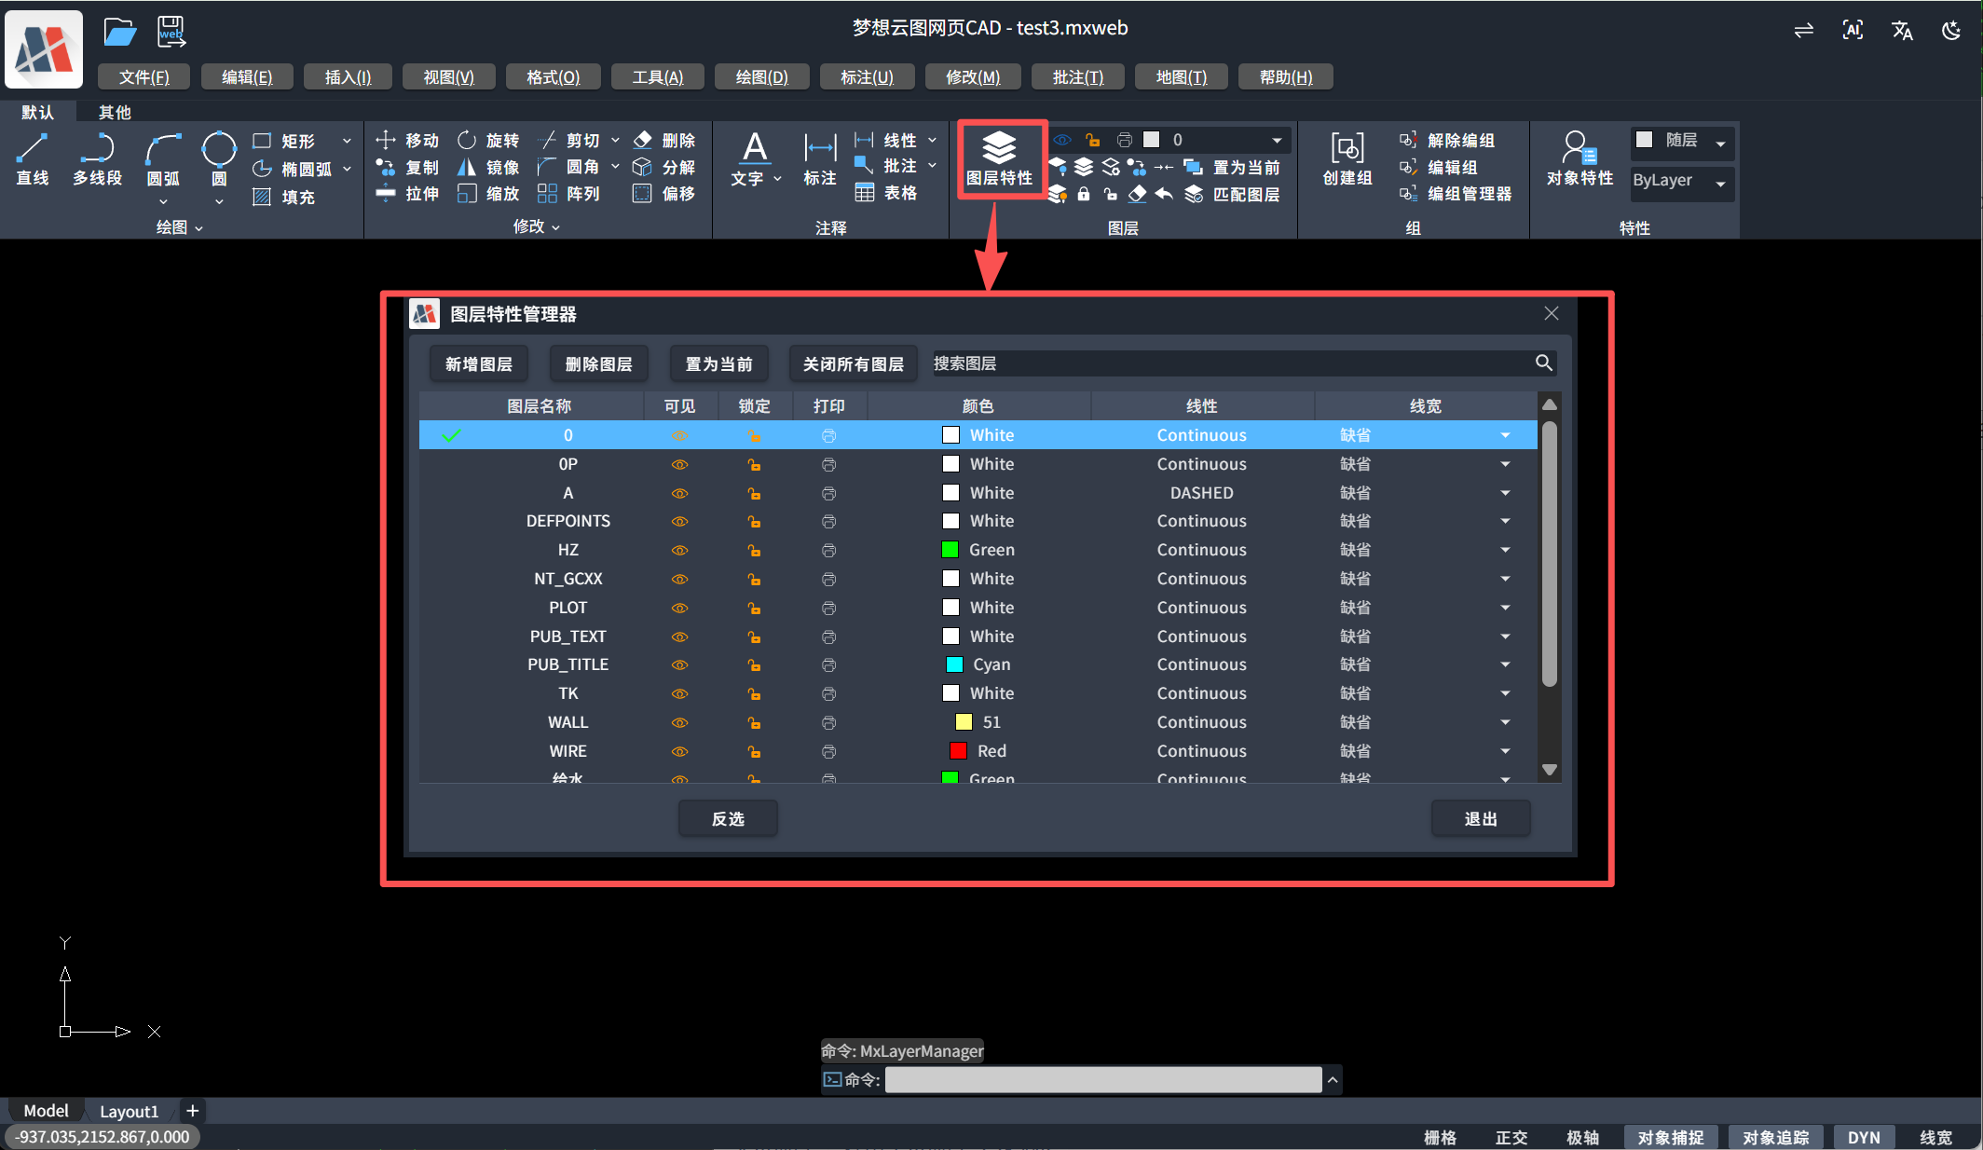Image resolution: width=1983 pixels, height=1150 pixels.
Task: Select the Line (直线) drawing tool
Action: point(33,159)
